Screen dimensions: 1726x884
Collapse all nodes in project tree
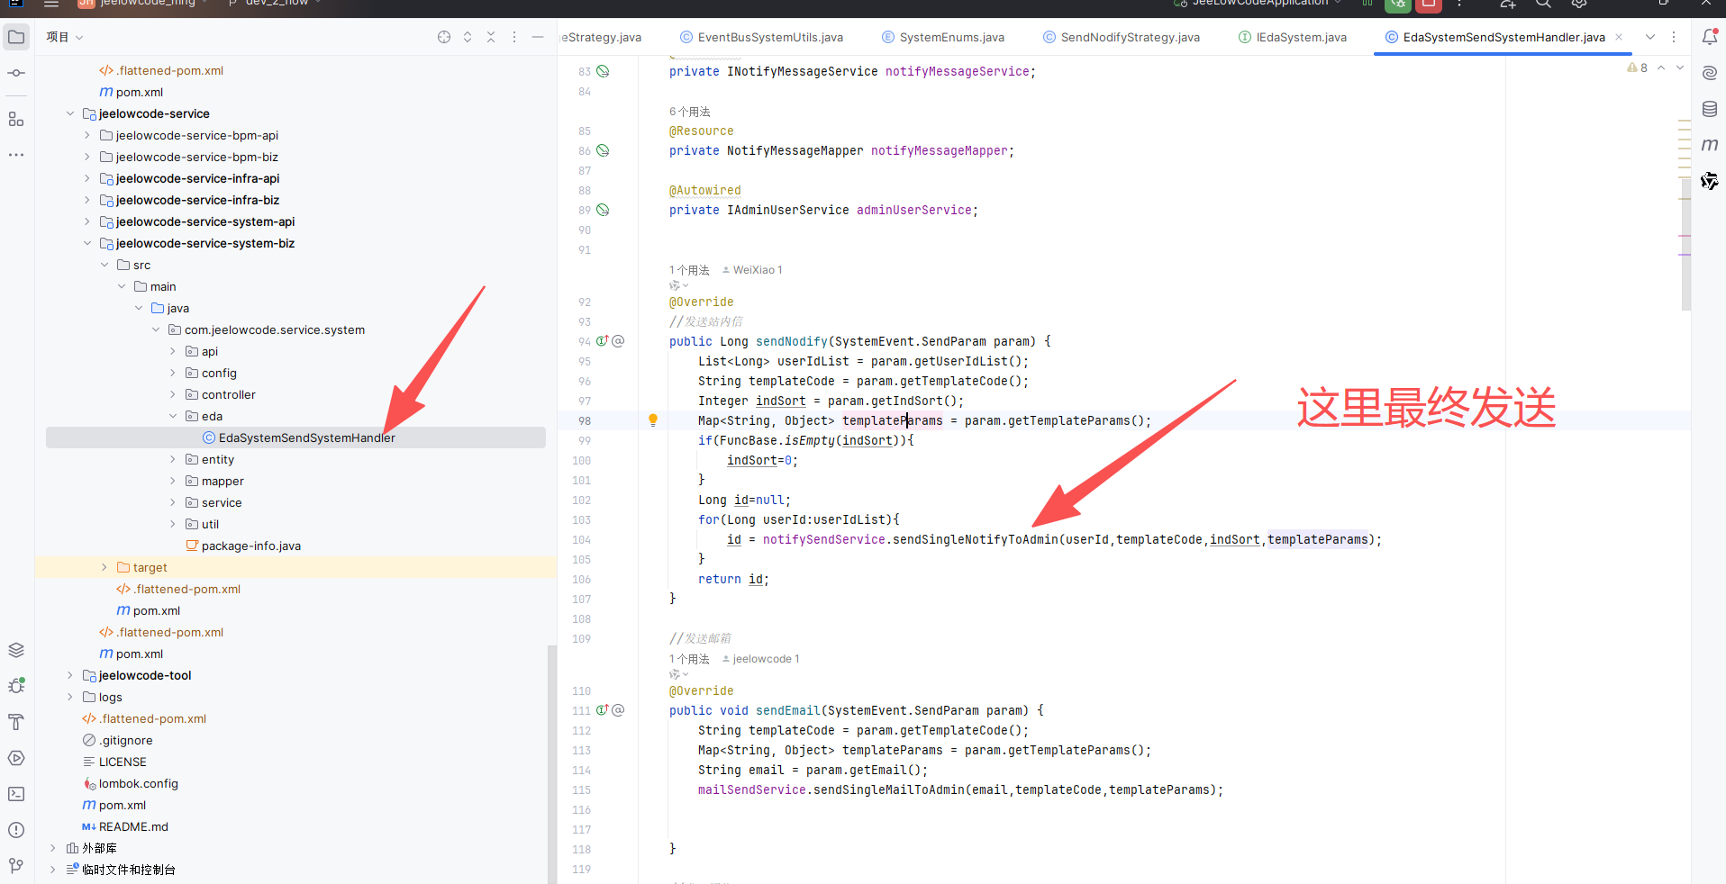point(491,37)
